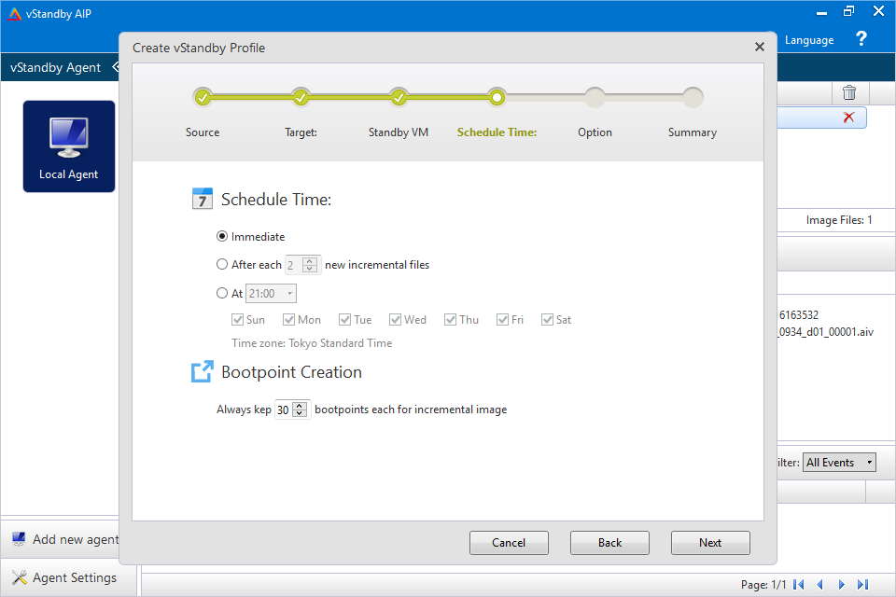Toggle the Tue checkbox
Viewport: 896px width, 597px height.
click(x=344, y=319)
